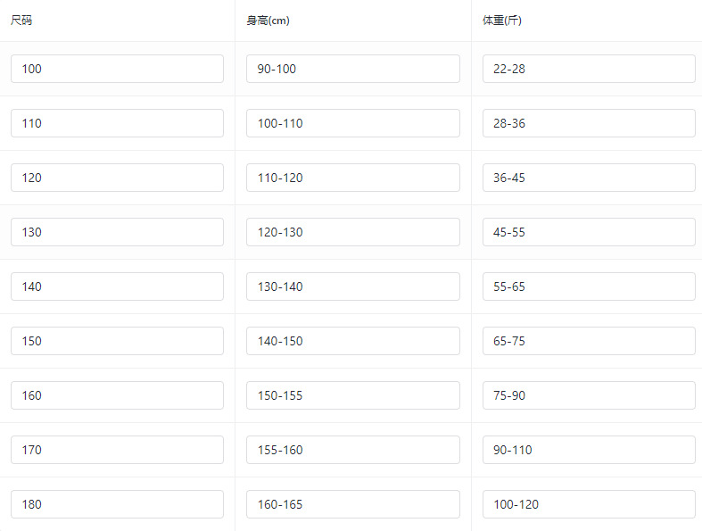Edit the height field showing 100-110
This screenshot has width=702, height=531.
coord(353,123)
